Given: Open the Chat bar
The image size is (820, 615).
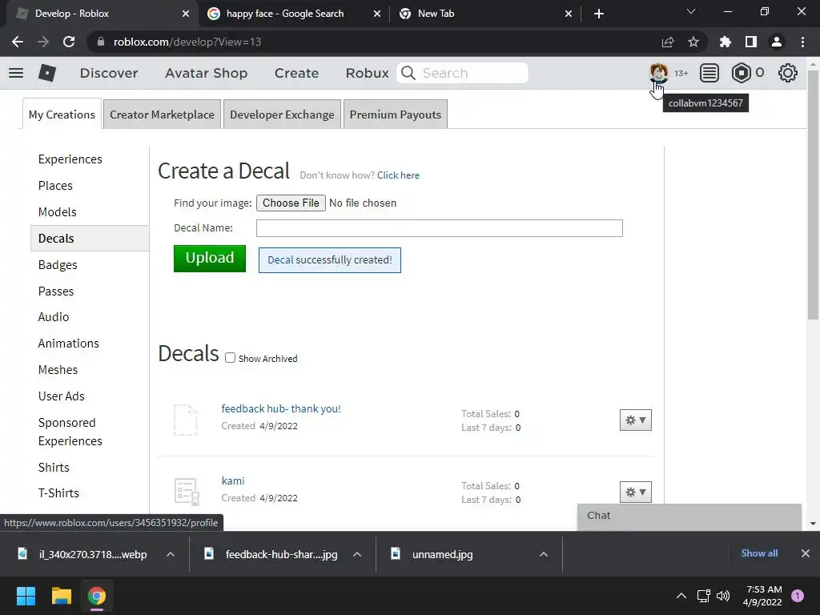Looking at the screenshot, I should point(689,517).
